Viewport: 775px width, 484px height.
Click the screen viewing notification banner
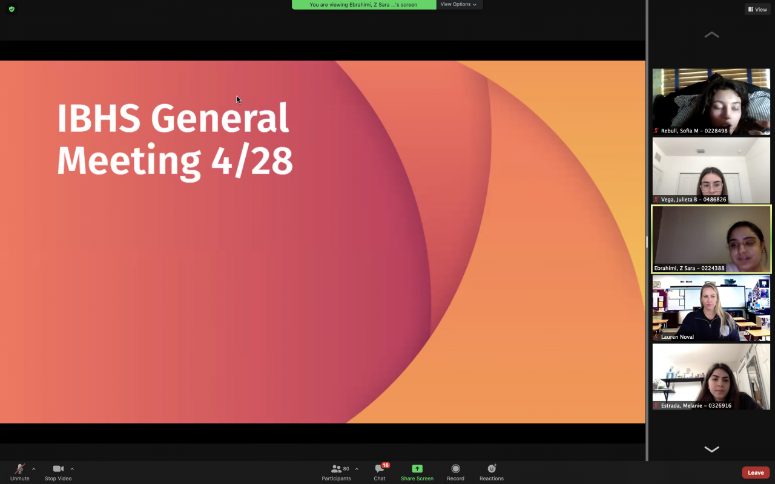[x=364, y=4]
